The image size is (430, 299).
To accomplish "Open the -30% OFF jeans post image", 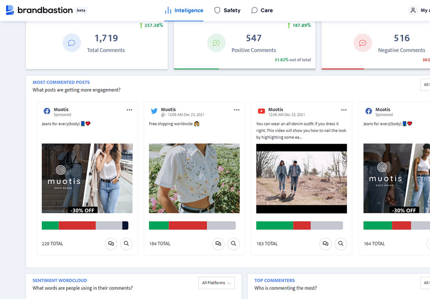I will (87, 178).
